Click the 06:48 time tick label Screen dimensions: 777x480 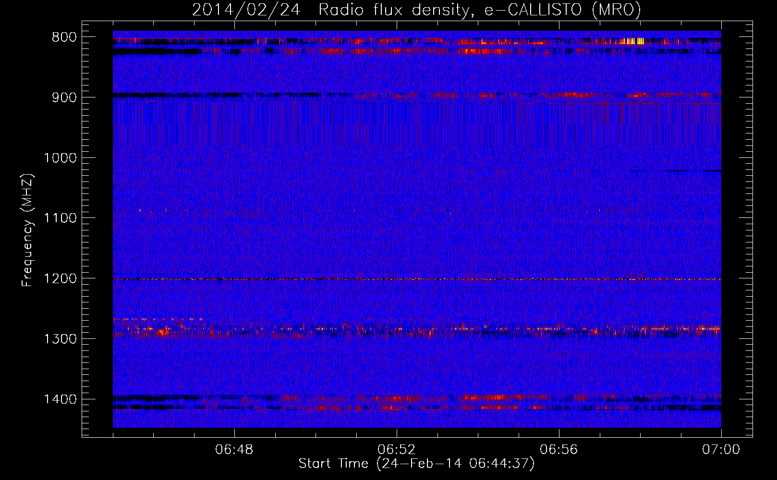point(234,450)
